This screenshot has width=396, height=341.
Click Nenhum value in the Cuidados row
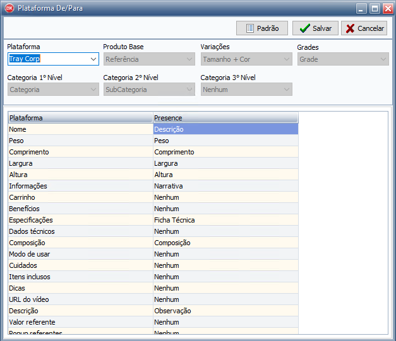(x=225, y=265)
